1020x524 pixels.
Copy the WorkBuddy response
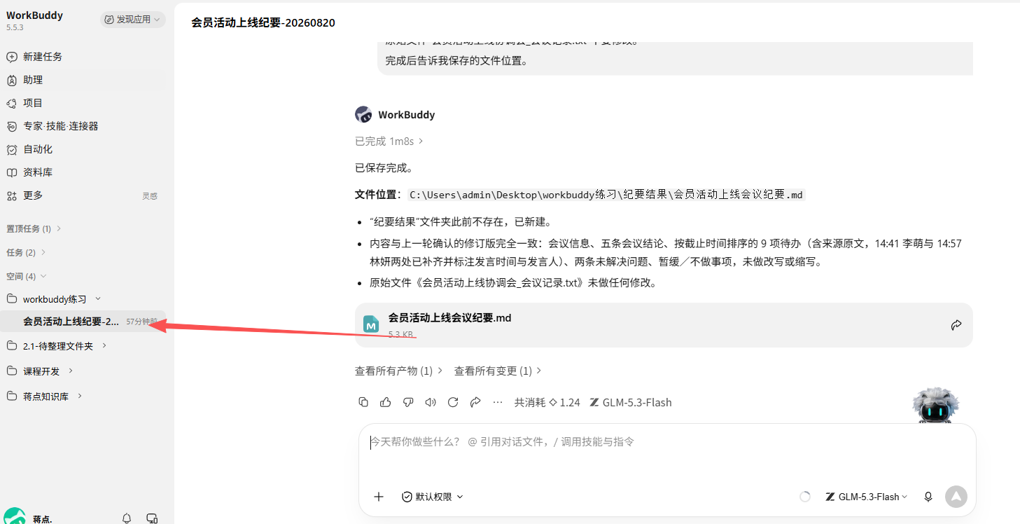click(x=363, y=402)
